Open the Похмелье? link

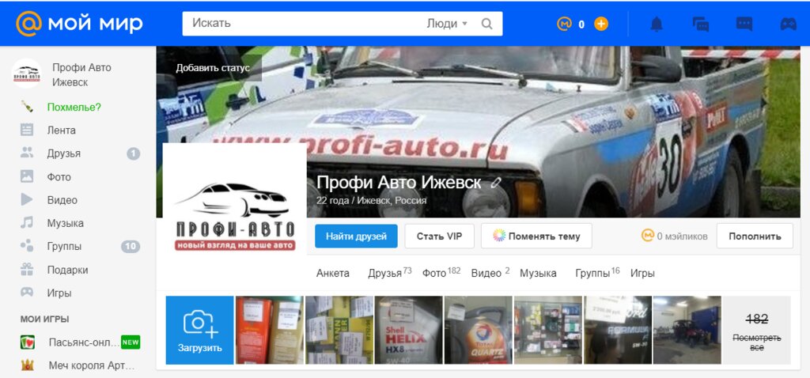(74, 108)
